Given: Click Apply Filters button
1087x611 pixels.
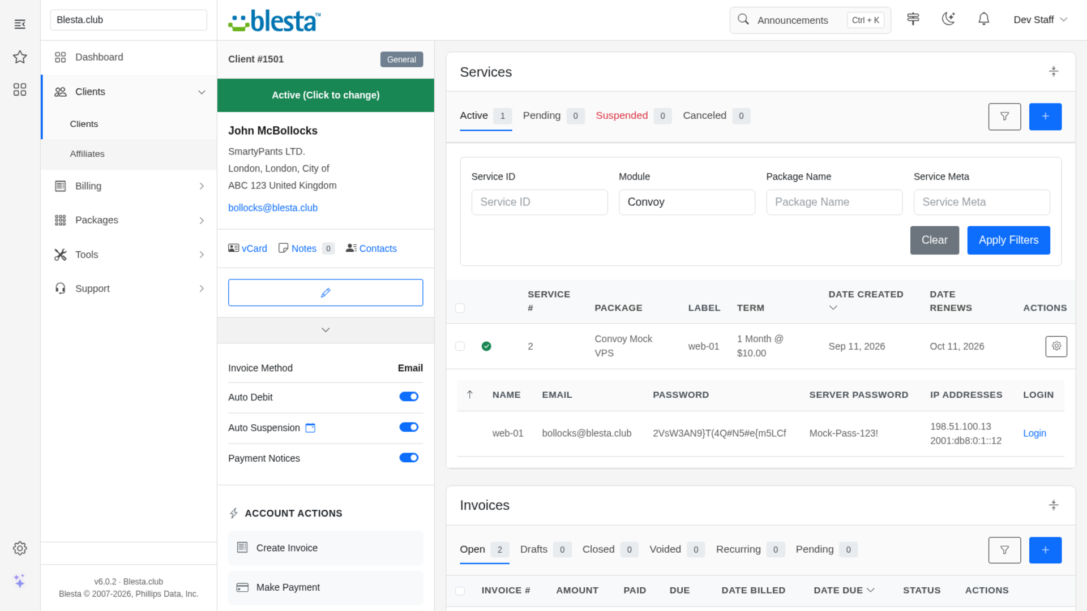Looking at the screenshot, I should click(1008, 240).
